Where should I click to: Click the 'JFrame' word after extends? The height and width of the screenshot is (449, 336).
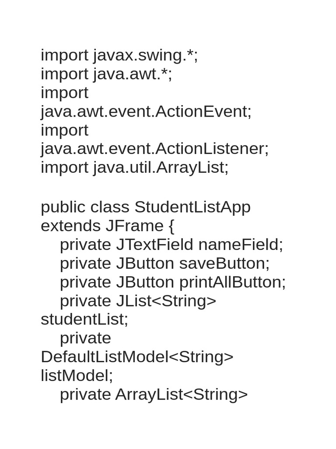pyautogui.click(x=133, y=226)
